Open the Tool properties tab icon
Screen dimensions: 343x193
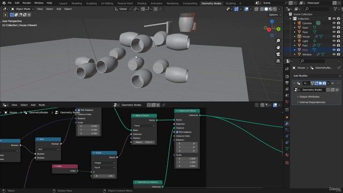pyautogui.click(x=287, y=69)
